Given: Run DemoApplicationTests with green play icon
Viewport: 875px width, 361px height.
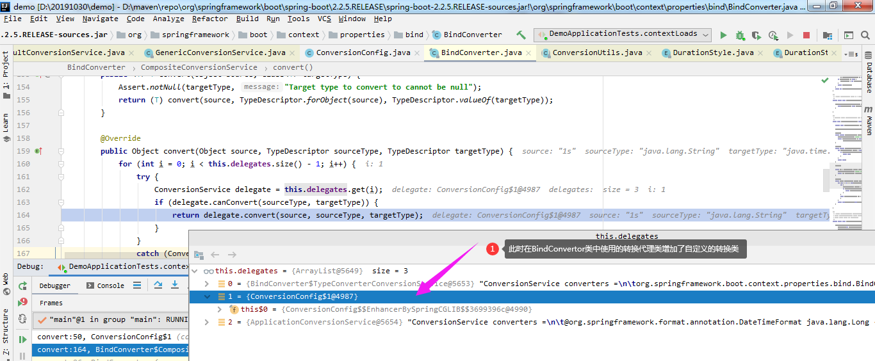Looking at the screenshot, I should click(723, 35).
